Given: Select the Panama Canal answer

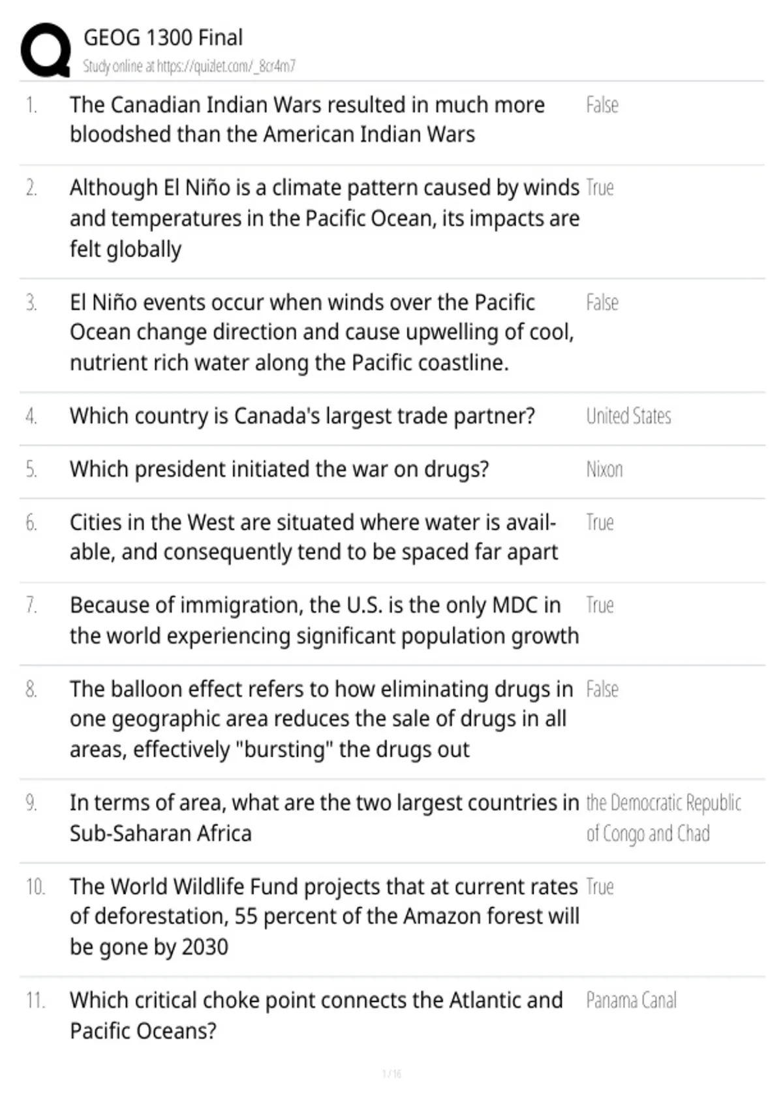Looking at the screenshot, I should click(631, 1000).
